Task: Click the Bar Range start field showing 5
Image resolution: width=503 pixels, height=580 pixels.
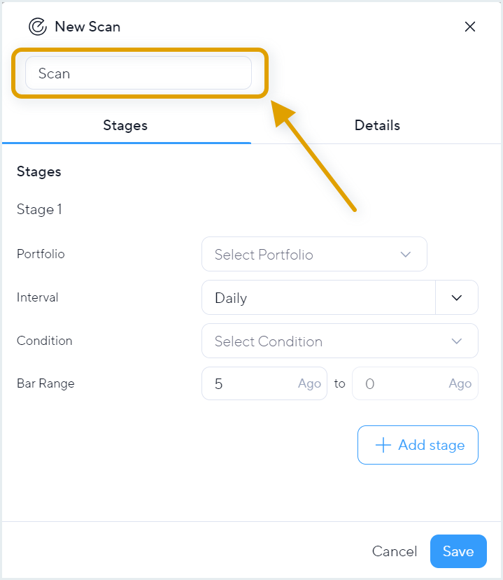Action: coord(264,383)
